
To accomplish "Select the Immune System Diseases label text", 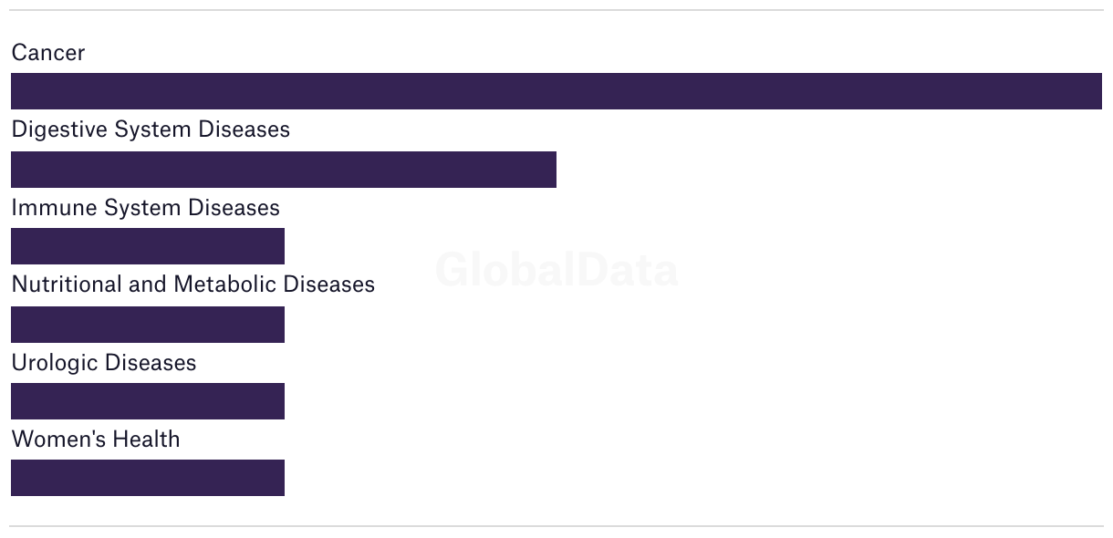I will coord(145,208).
